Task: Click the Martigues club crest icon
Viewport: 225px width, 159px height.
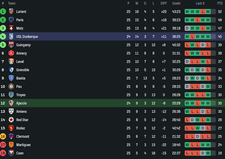Action: 11,145
